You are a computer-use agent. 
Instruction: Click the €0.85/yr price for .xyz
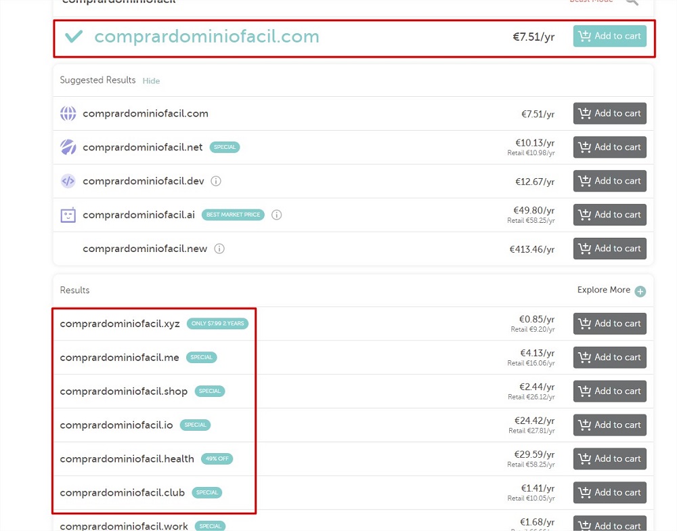click(x=537, y=319)
